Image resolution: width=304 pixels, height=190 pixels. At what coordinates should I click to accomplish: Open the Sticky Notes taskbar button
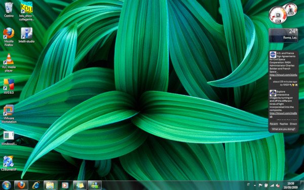(80, 185)
